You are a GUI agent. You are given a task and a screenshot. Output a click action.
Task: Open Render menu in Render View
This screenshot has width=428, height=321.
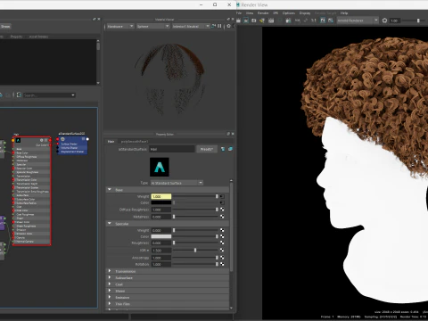263,13
